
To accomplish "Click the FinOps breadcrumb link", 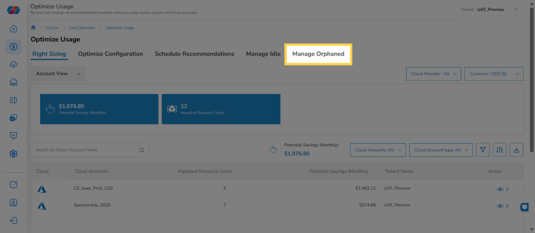I will (52, 28).
